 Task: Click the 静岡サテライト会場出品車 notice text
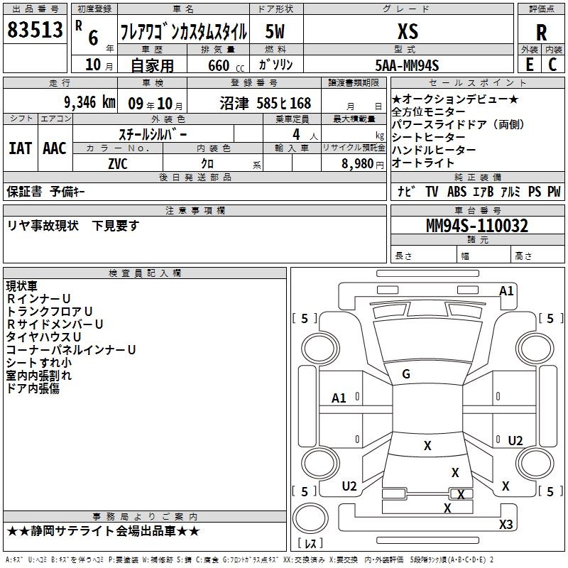(103, 531)
